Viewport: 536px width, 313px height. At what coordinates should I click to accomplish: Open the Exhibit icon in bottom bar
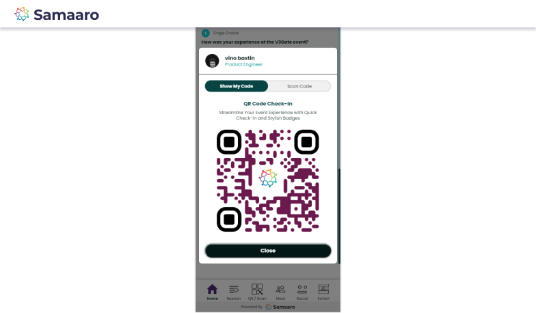[323, 289]
